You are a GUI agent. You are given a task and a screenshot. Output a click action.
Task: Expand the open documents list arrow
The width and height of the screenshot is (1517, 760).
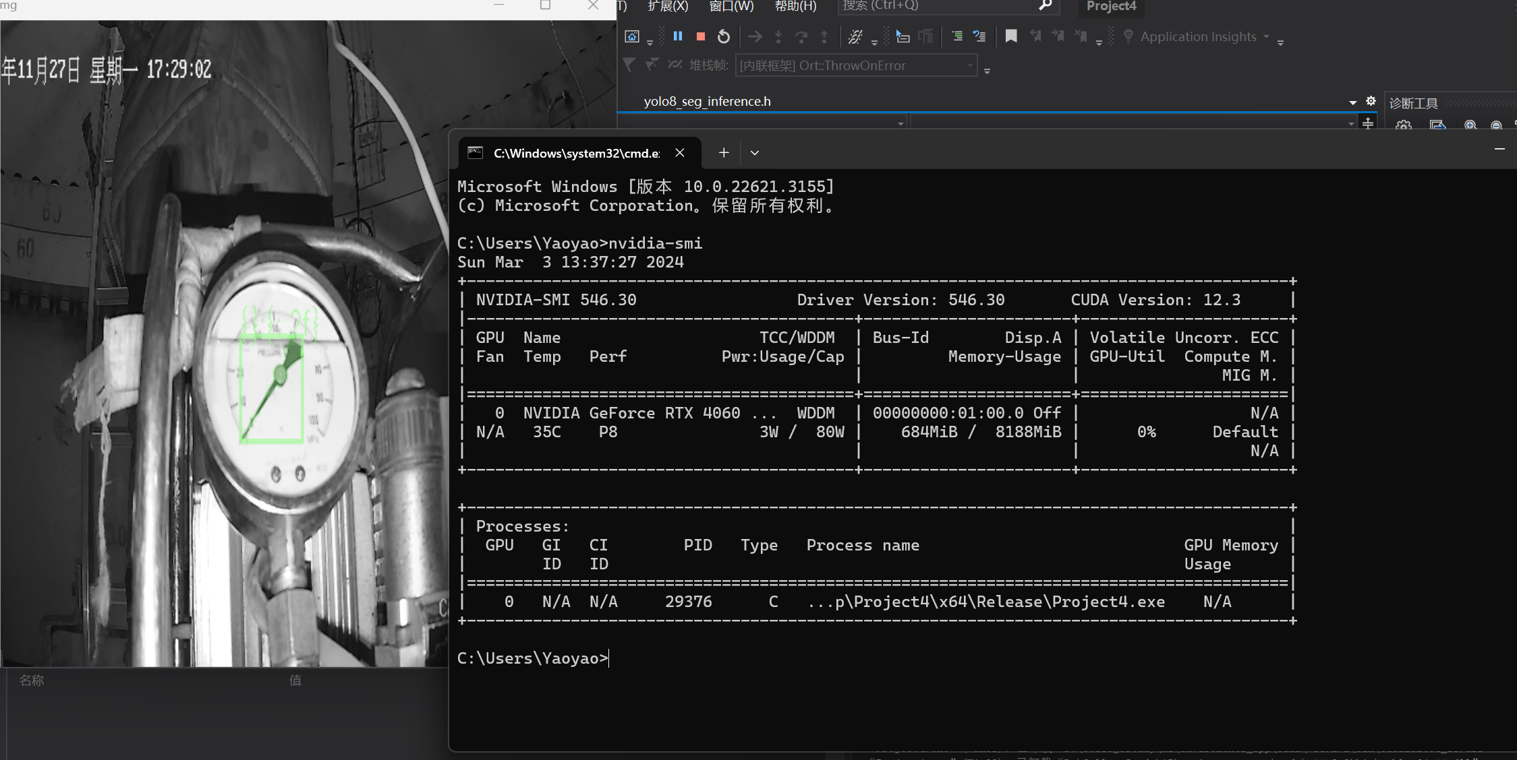1352,102
